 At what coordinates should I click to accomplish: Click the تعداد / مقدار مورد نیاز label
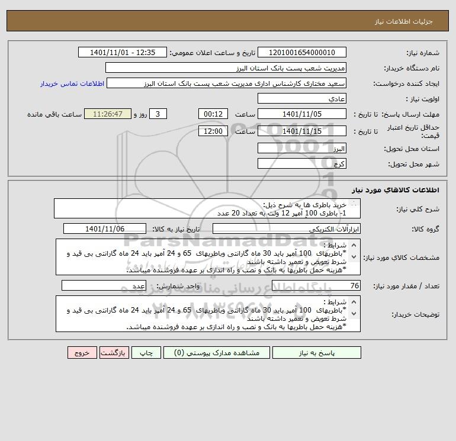(x=406, y=286)
